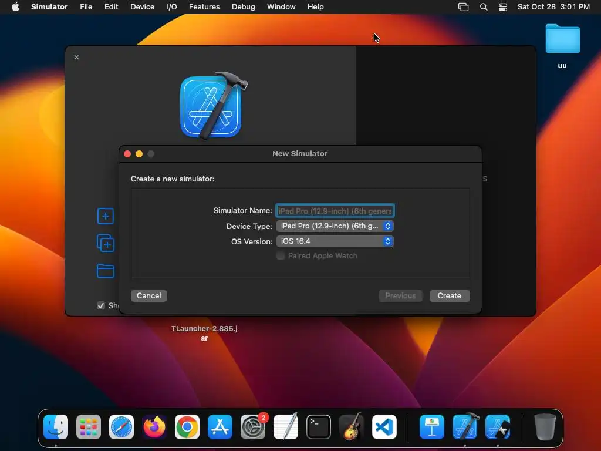Open System Settings from the dock
601x451 pixels.
point(253,427)
